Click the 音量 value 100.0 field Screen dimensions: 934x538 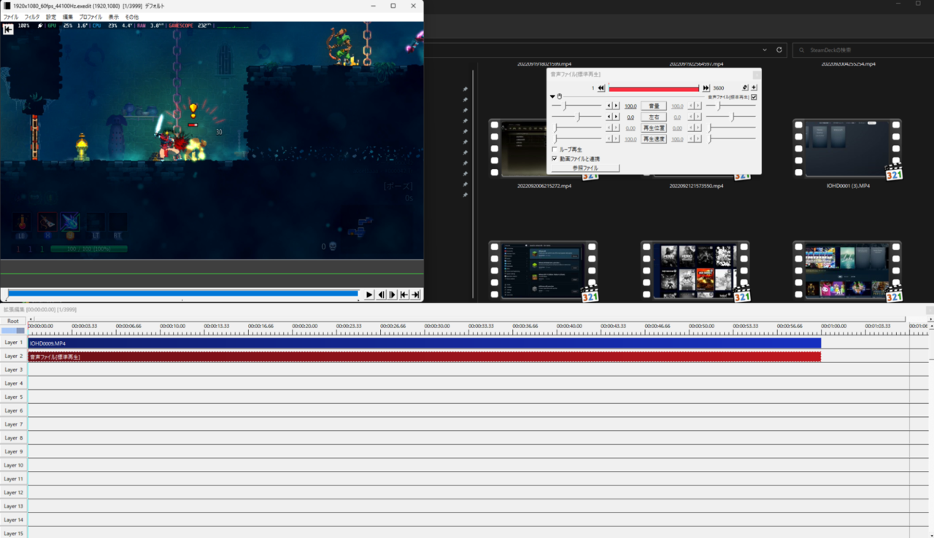(630, 106)
